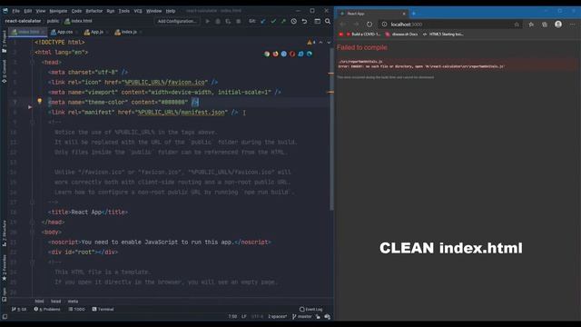Open the Add Configuration dropdown
Image resolution: width=581 pixels, height=327 pixels.
(177, 21)
